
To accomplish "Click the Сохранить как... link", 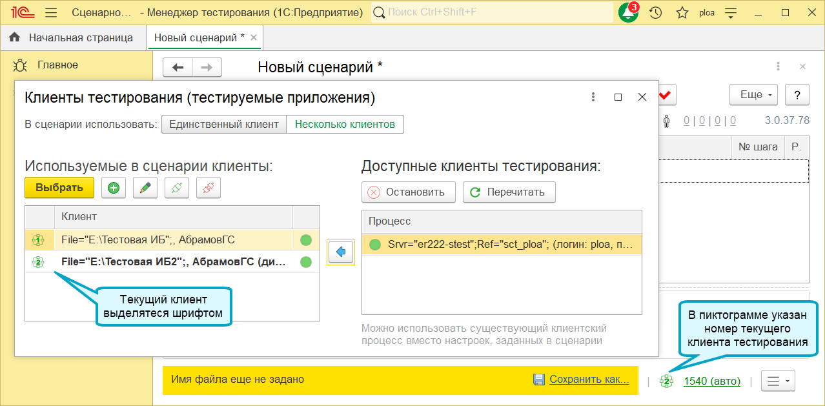I will 589,380.
